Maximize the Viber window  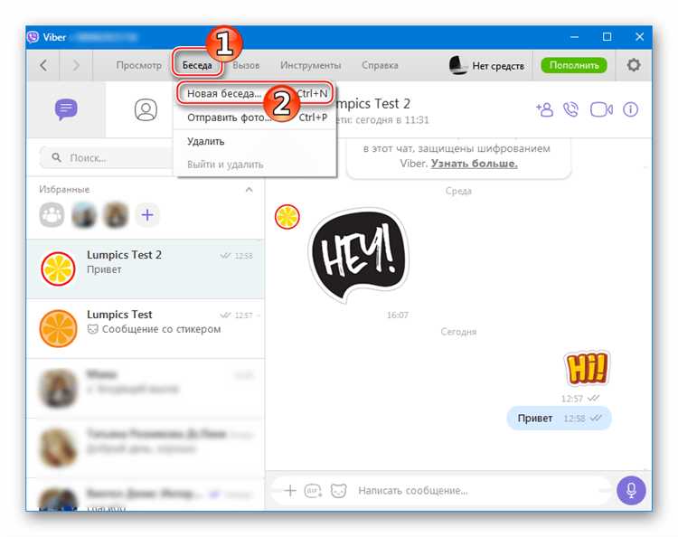[x=607, y=37]
